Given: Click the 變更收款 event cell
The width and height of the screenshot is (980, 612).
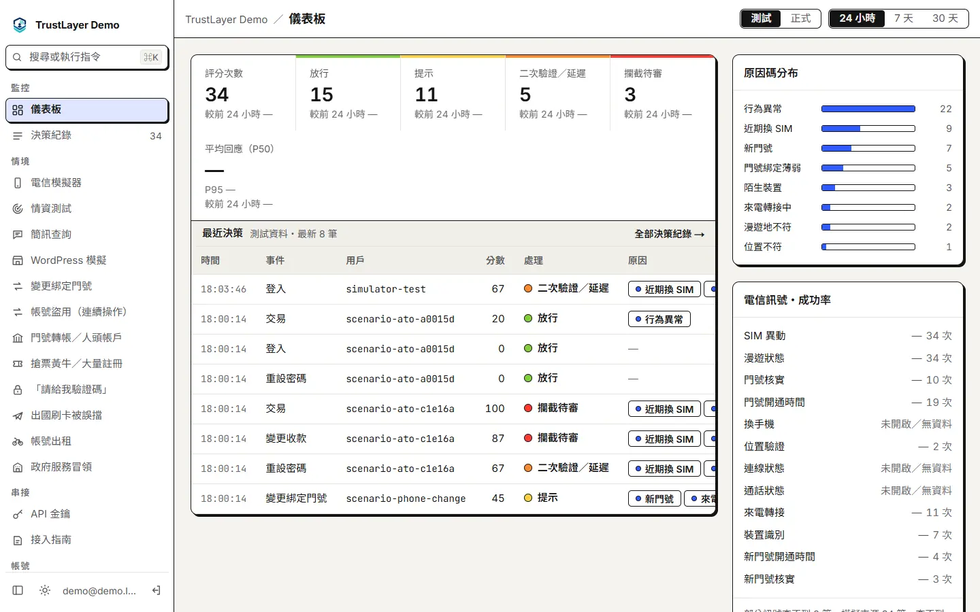Looking at the screenshot, I should pos(286,439).
